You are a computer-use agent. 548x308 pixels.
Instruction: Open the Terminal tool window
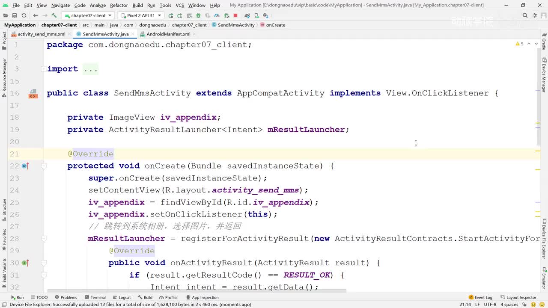click(x=95, y=297)
